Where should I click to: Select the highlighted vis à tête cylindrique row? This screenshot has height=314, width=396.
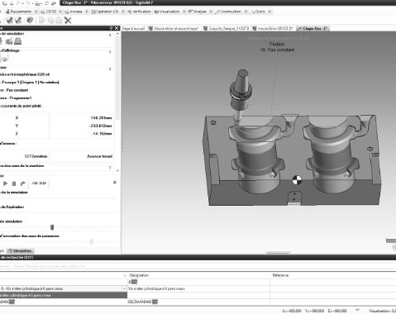click(64, 295)
